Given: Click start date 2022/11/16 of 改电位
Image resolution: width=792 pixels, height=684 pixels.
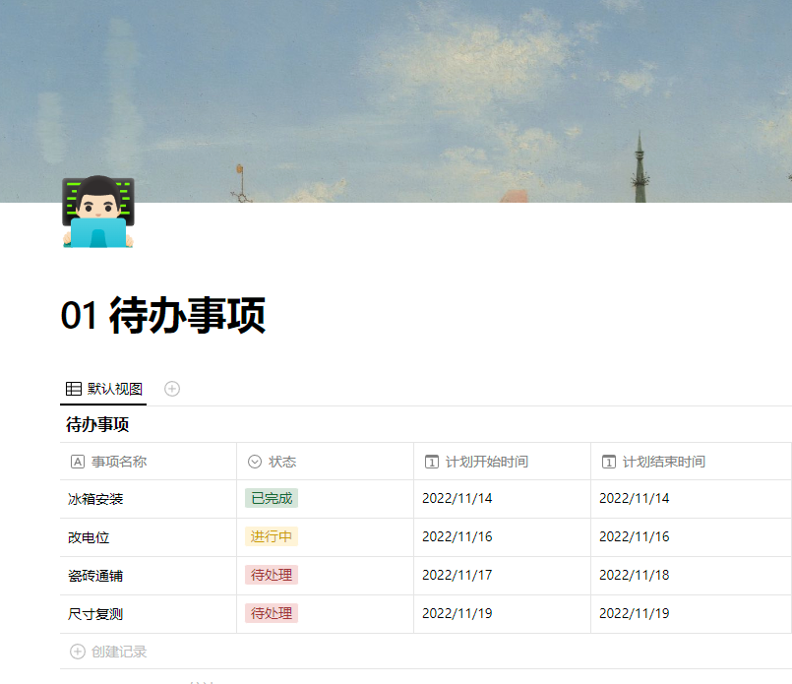Looking at the screenshot, I should [457, 536].
